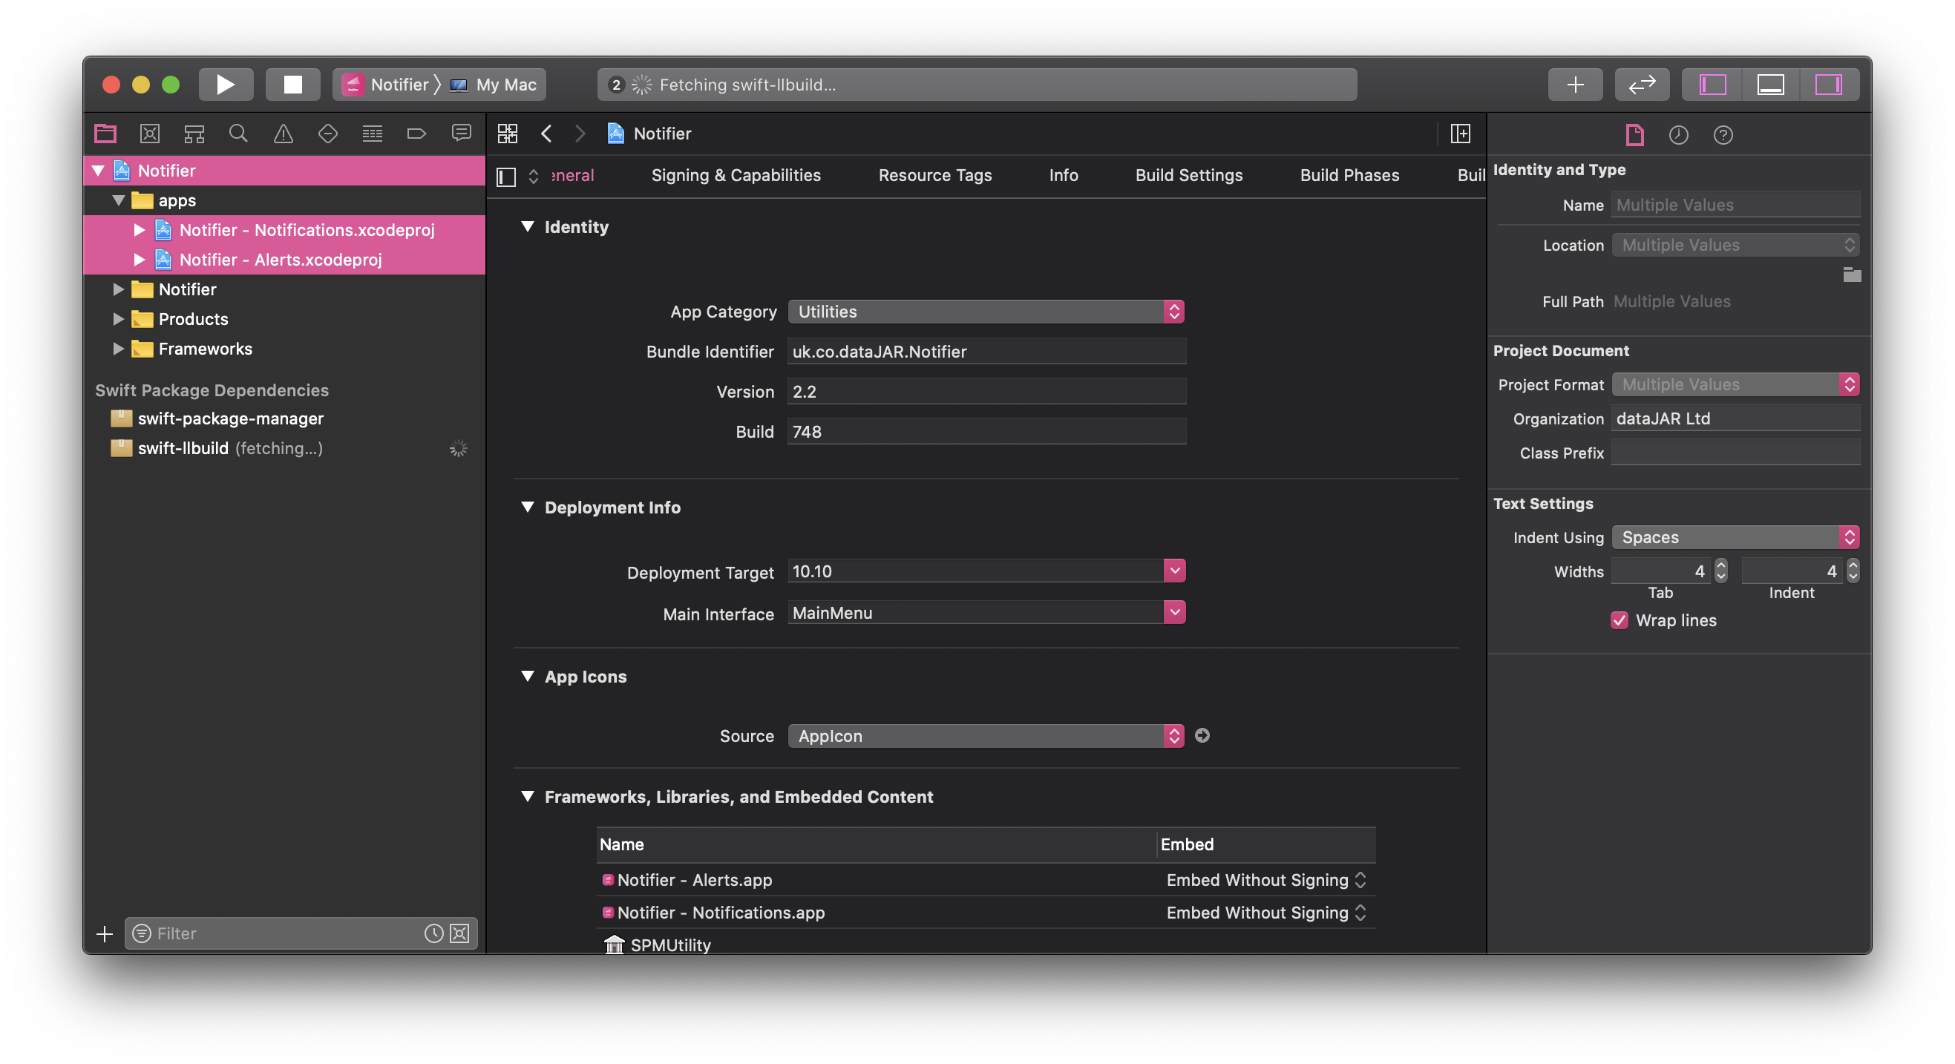Open the Report navigator icon

(461, 134)
